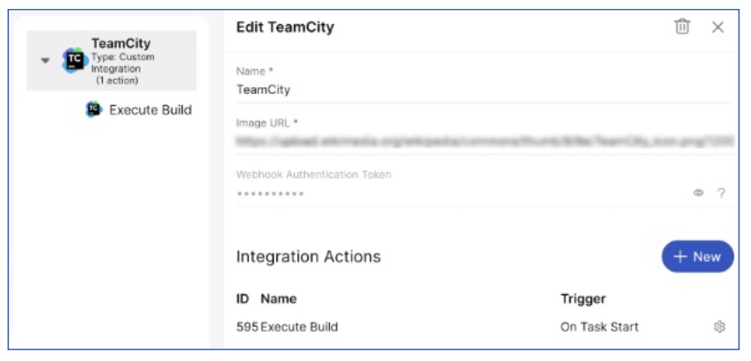Viewport: 751px width, 361px height.
Task: Click the Name column header
Action: (x=279, y=299)
